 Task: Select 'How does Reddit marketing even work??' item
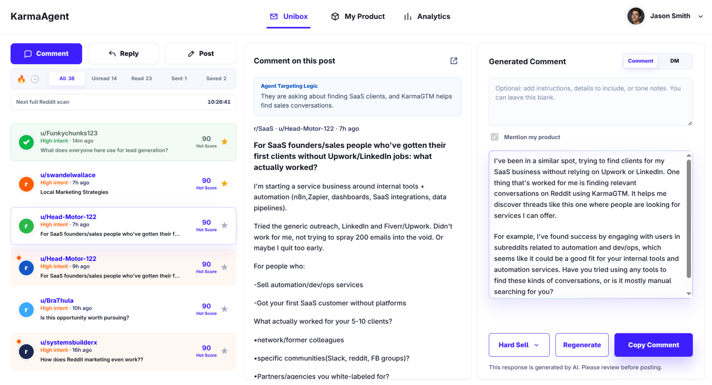click(92, 360)
